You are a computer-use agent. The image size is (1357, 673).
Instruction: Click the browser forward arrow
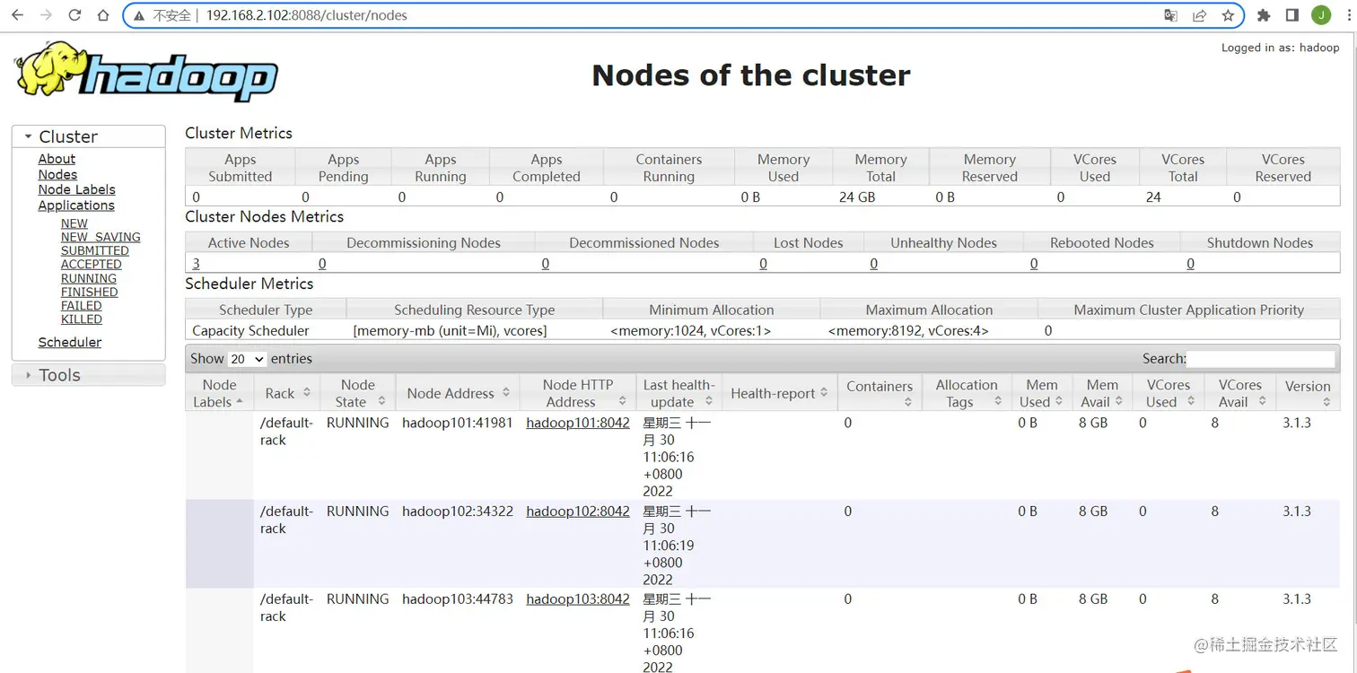(x=46, y=15)
